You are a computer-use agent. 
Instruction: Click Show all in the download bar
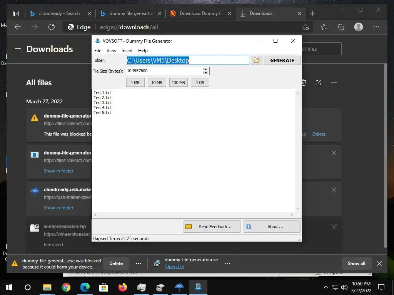pos(356,264)
